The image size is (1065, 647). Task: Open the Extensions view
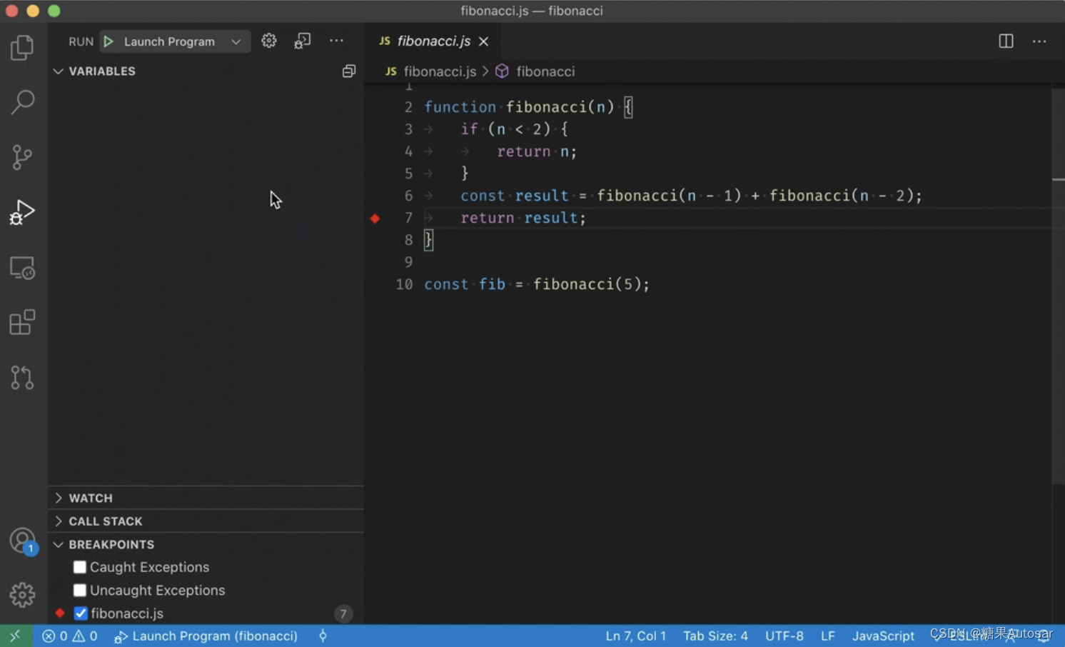click(22, 322)
